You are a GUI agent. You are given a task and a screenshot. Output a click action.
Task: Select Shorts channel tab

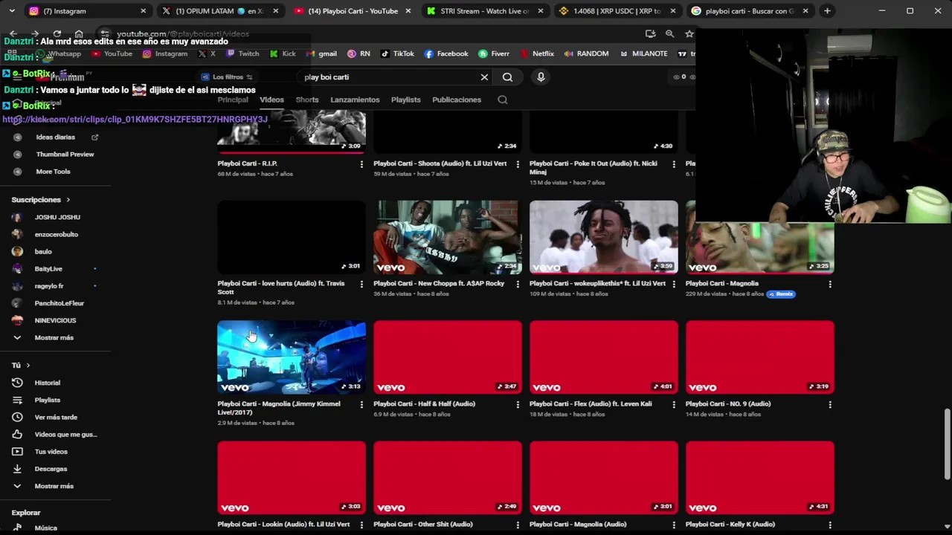click(307, 100)
